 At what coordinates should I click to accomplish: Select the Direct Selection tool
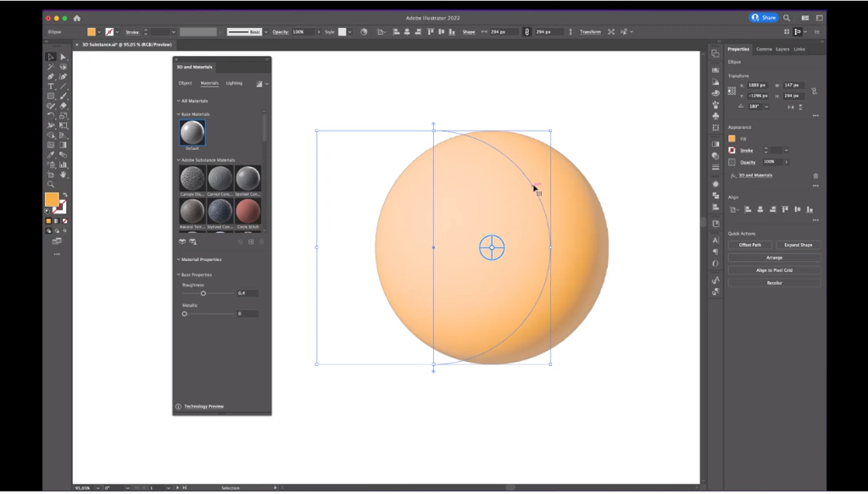pos(63,57)
